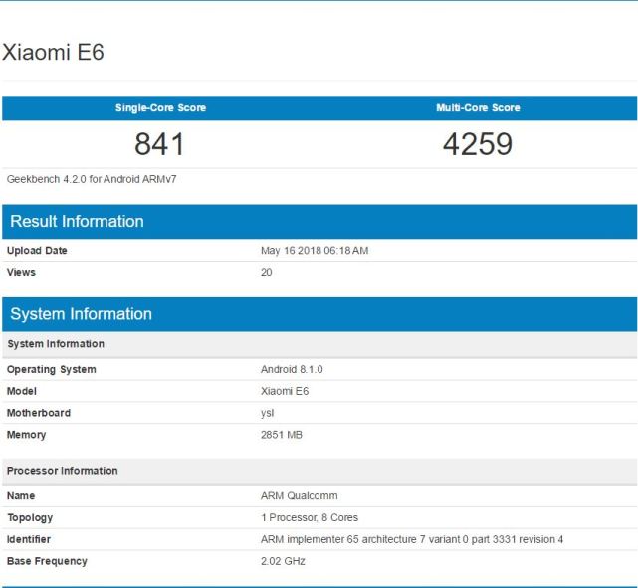Click the Base Frequency label
This screenshot has height=588, width=638.
tap(47, 561)
